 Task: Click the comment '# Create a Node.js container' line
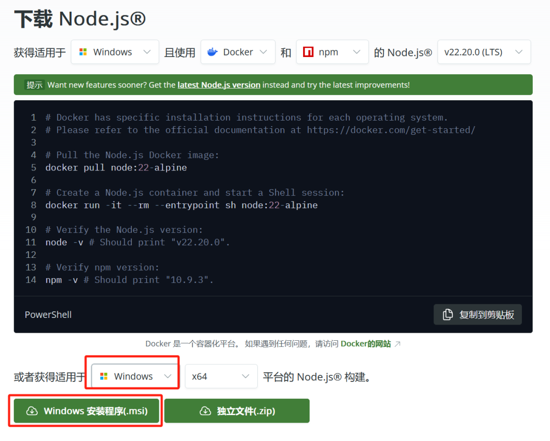pyautogui.click(x=195, y=193)
